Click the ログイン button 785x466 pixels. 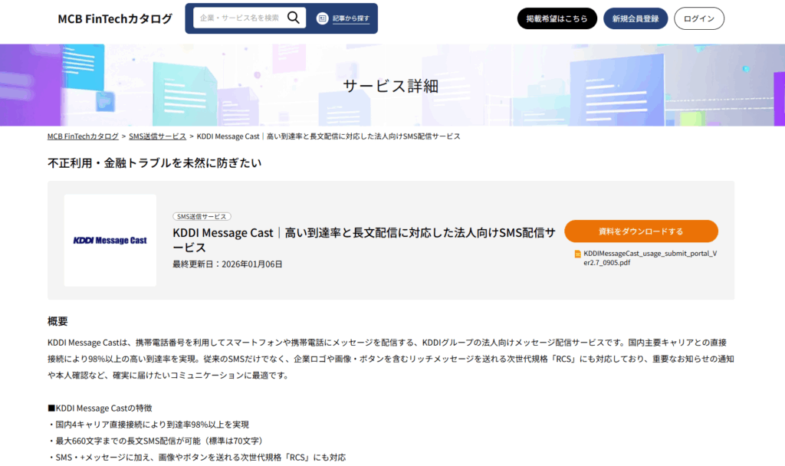698,18
